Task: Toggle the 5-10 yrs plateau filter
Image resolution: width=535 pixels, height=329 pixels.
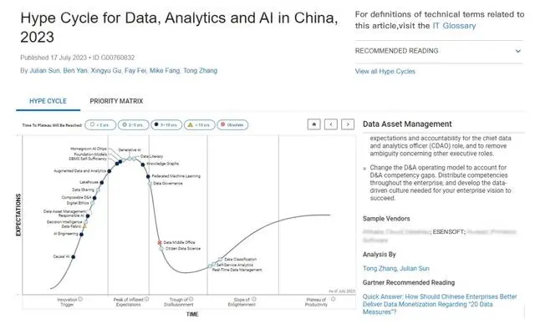Action: (x=166, y=124)
